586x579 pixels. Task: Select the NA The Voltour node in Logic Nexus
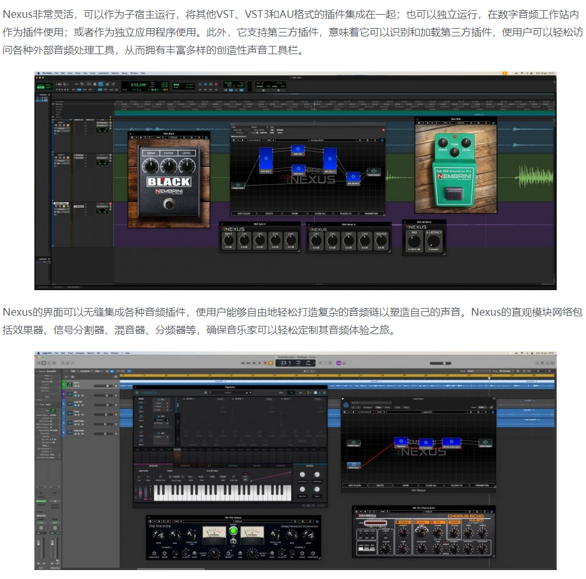point(425,443)
